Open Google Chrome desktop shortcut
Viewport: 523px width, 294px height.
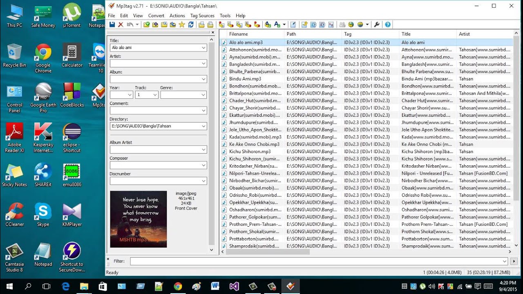pos(43,58)
